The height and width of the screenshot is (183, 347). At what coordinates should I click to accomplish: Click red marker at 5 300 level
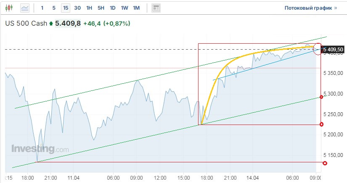[x=322, y=97]
